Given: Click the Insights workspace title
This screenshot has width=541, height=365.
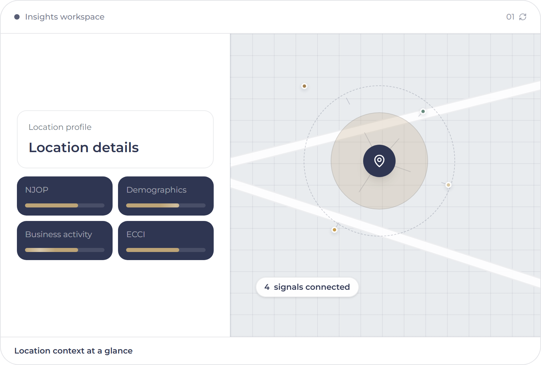Looking at the screenshot, I should (x=65, y=17).
